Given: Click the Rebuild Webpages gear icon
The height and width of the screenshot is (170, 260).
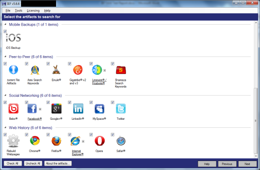Looking at the screenshot, I should click(13, 141).
